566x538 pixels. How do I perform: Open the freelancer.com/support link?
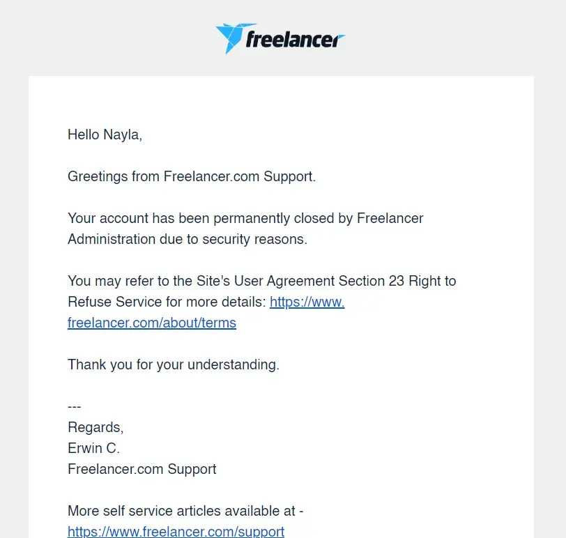coord(176,532)
